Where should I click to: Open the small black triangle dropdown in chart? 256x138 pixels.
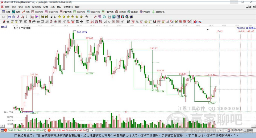(x=208, y=30)
